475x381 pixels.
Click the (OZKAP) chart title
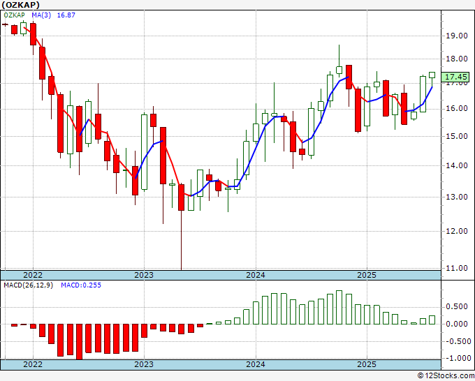tap(21, 5)
